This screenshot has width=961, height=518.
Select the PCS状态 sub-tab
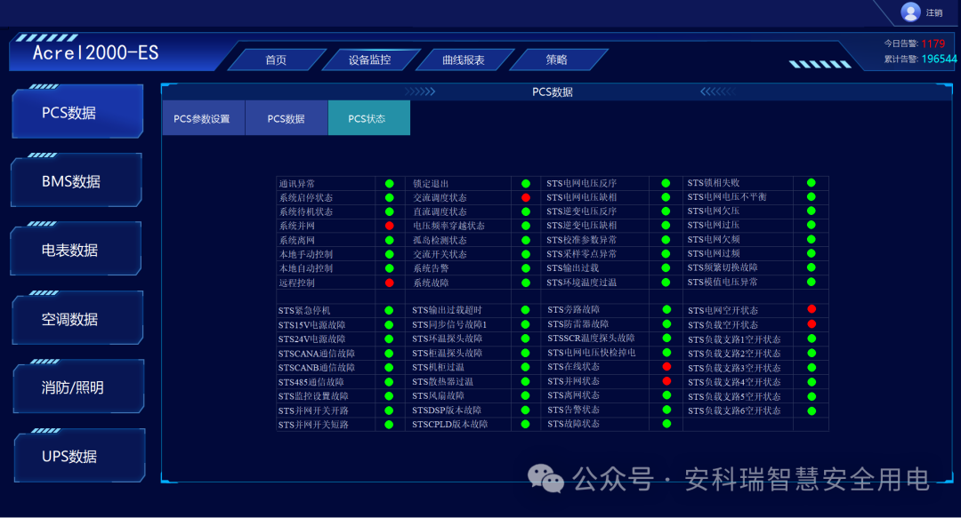368,118
